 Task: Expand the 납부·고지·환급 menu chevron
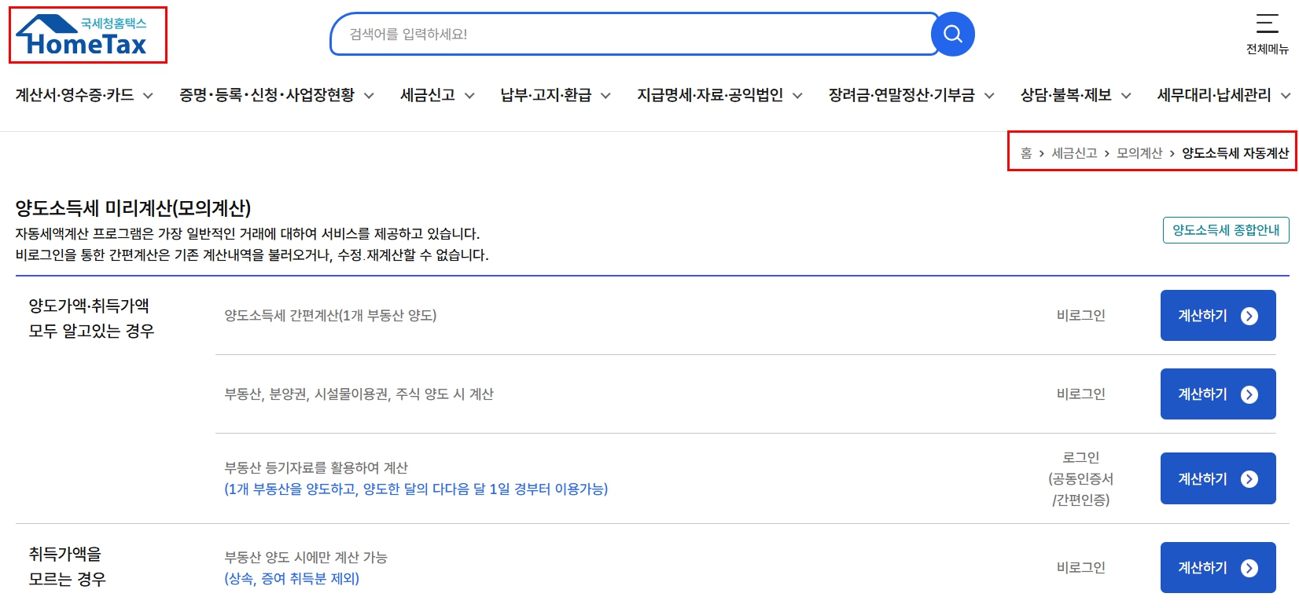[605, 96]
